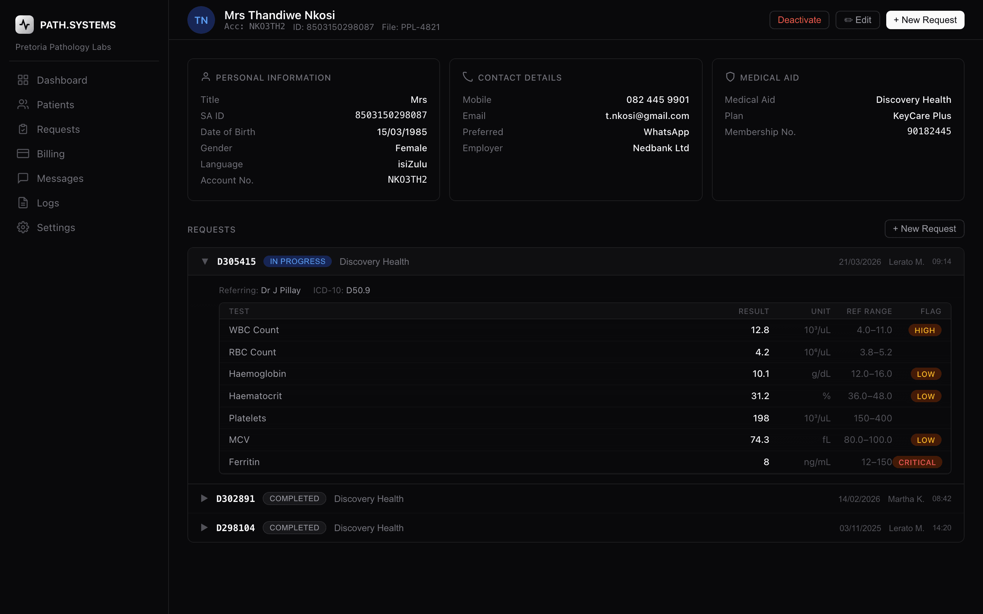Collapse request D305415 details
This screenshot has width=983, height=614.
(x=205, y=261)
